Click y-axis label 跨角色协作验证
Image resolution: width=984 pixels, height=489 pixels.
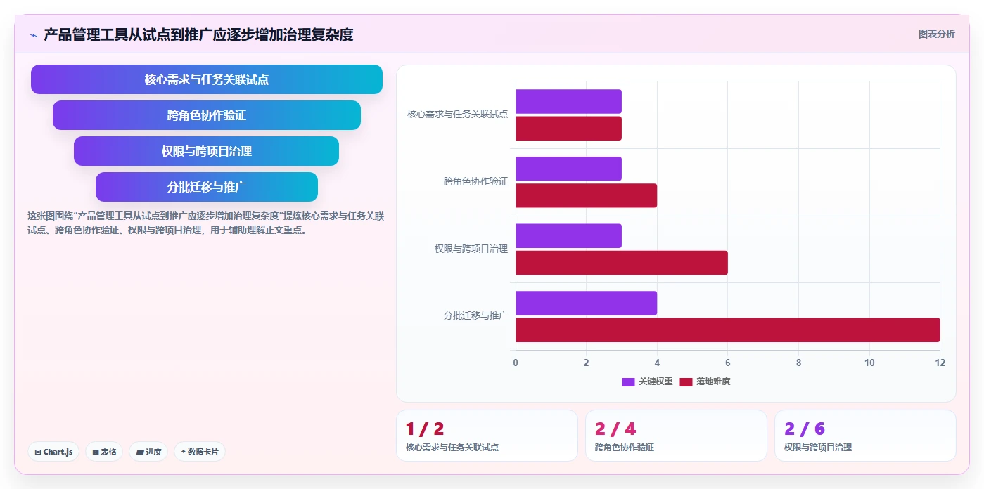[x=475, y=181]
